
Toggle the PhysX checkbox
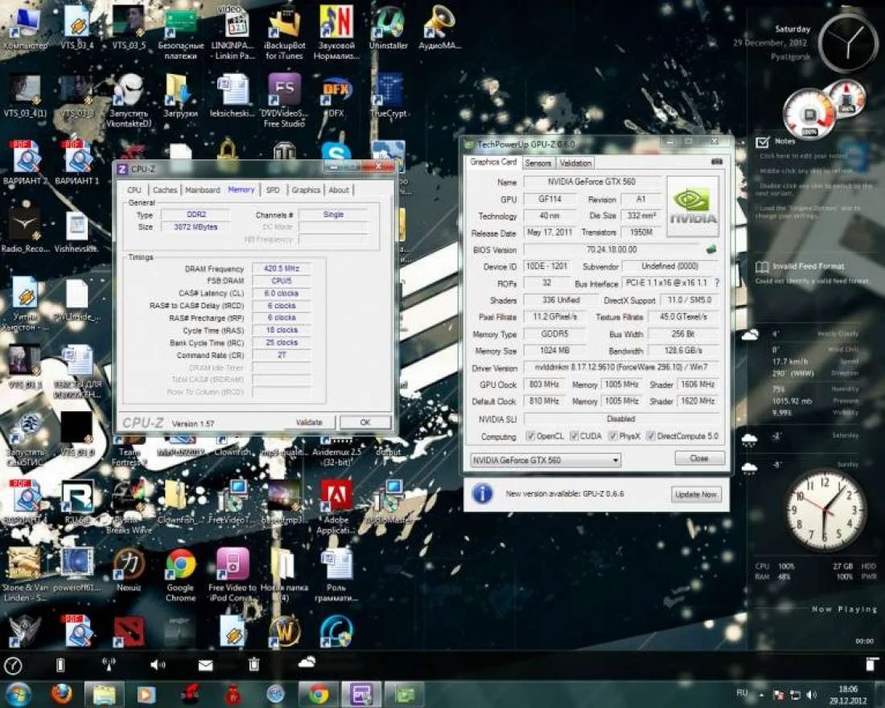tap(613, 436)
